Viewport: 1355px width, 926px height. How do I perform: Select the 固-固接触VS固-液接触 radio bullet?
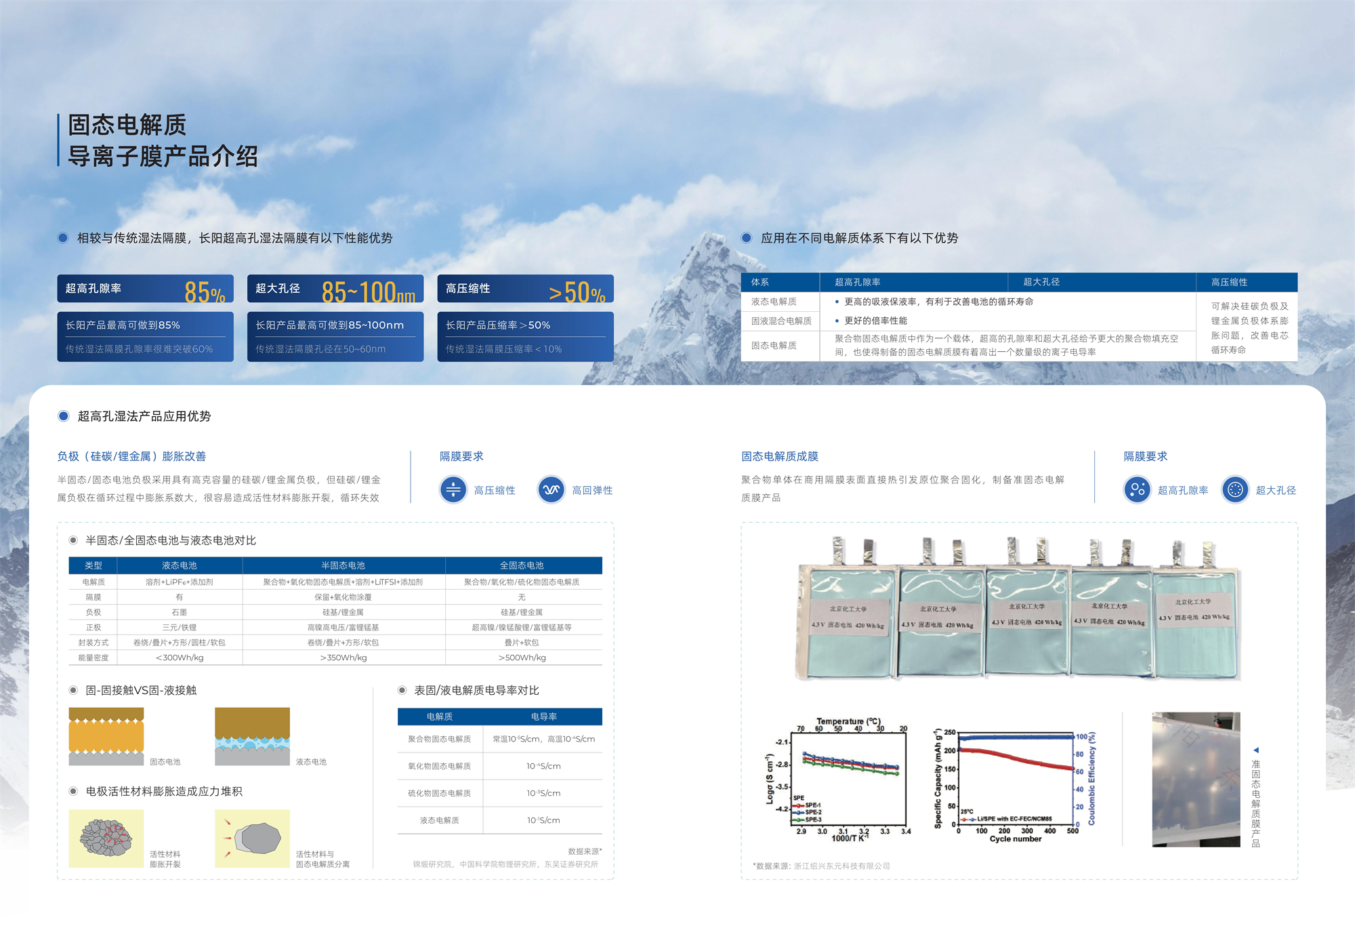click(73, 690)
